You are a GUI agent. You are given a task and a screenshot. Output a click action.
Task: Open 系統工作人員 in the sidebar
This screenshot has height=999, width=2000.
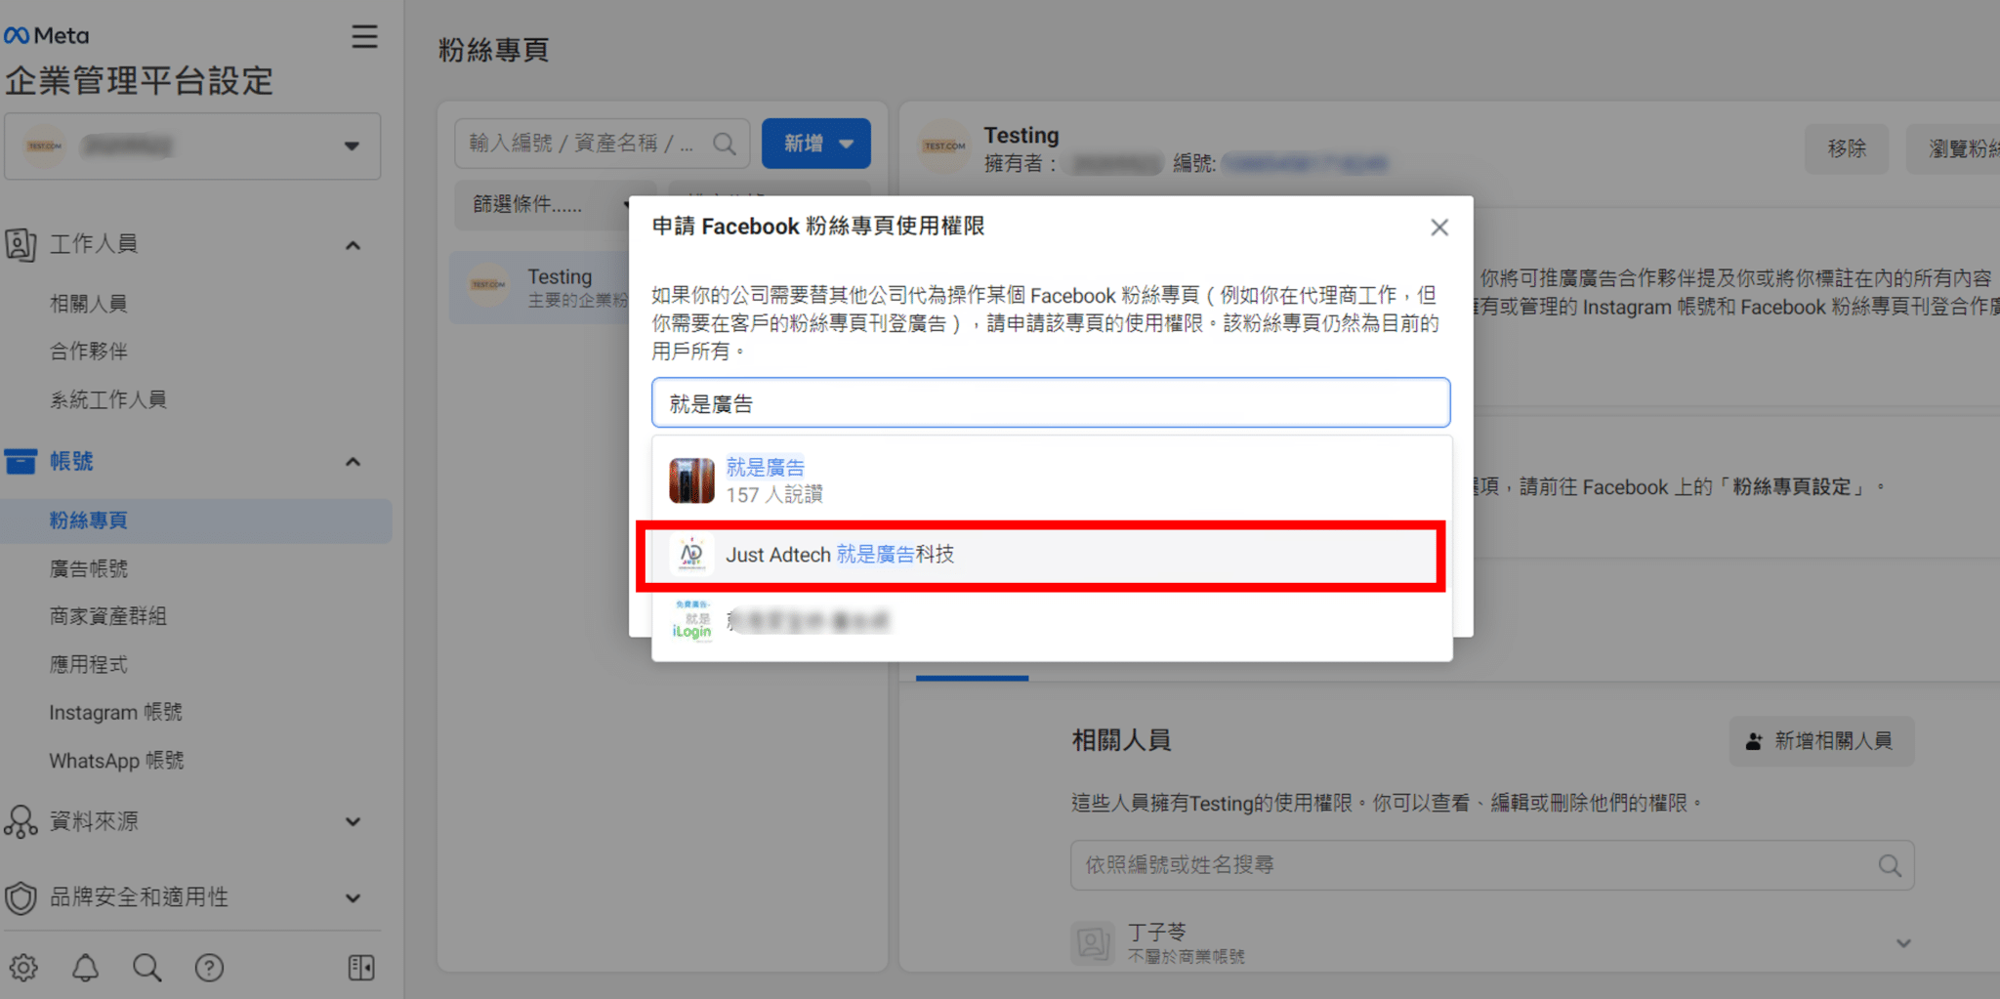coord(108,399)
